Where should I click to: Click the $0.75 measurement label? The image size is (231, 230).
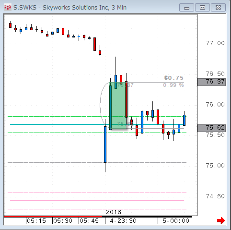pyautogui.click(x=173, y=78)
